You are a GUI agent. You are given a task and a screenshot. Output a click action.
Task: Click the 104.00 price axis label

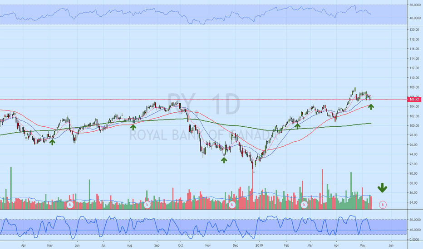tap(414, 106)
